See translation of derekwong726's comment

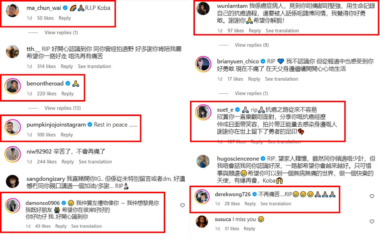(275, 204)
